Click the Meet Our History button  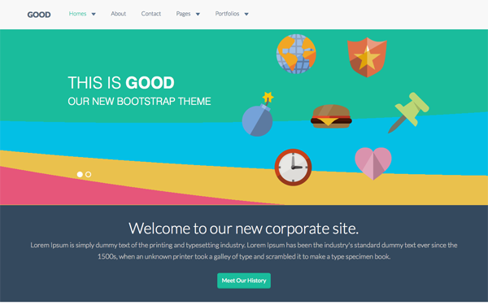point(244,281)
